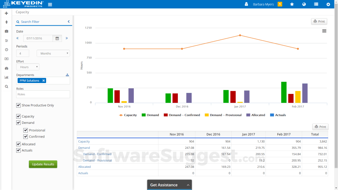Screen dimensions: 338x190
Task: Click the Update Results button
Action: 43,164
